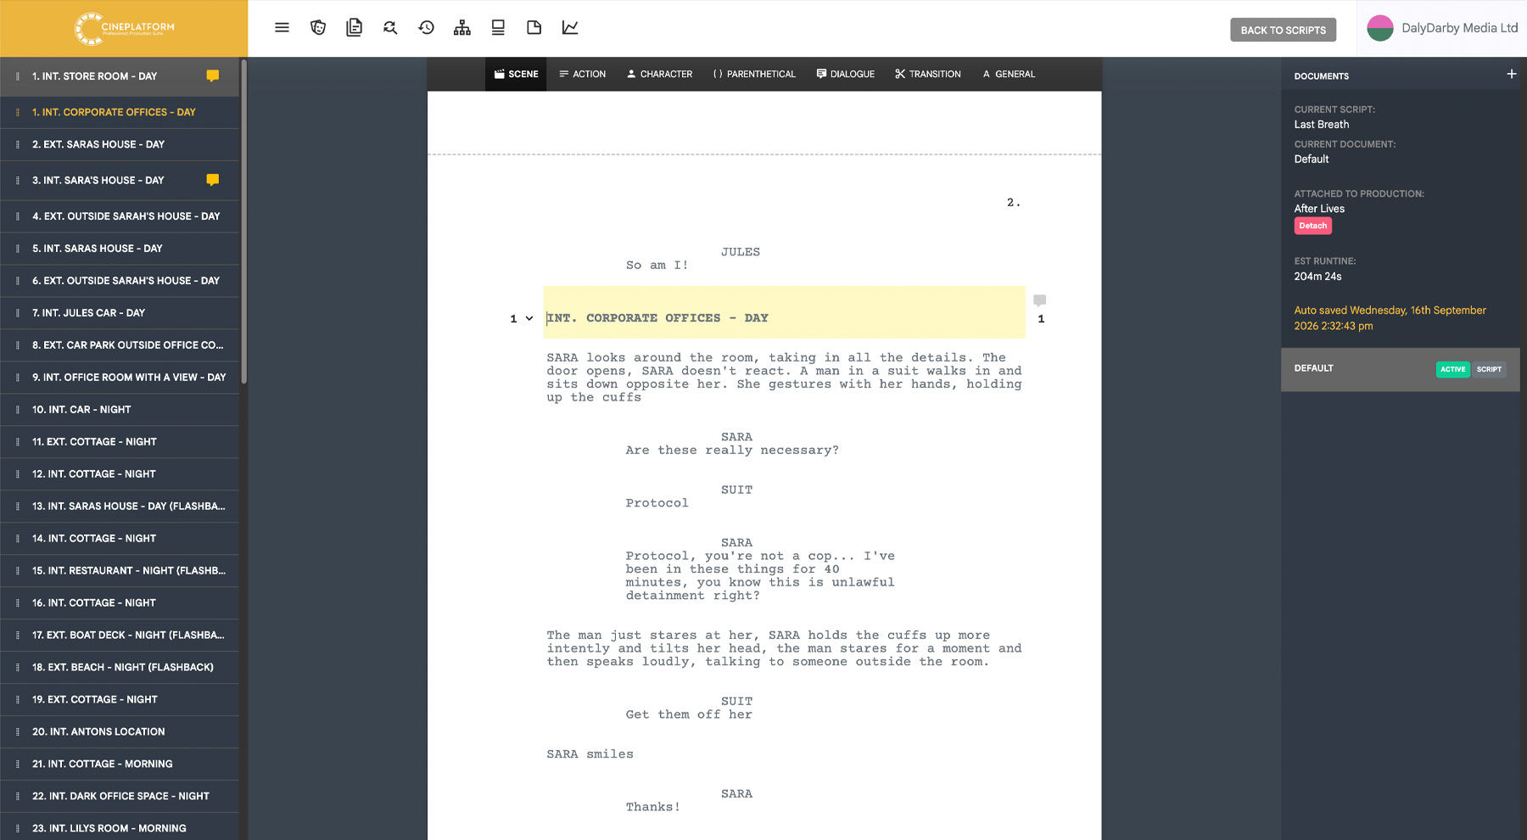Open the hamburger menu icon
Screen dimensions: 1527x840
coord(282,28)
